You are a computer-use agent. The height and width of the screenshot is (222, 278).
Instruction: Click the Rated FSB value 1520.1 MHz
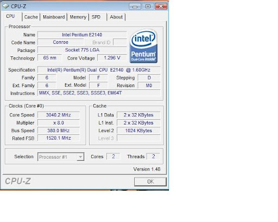[58, 138]
